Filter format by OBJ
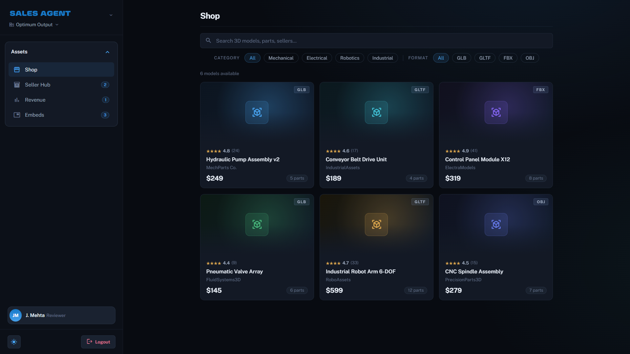 pyautogui.click(x=530, y=58)
